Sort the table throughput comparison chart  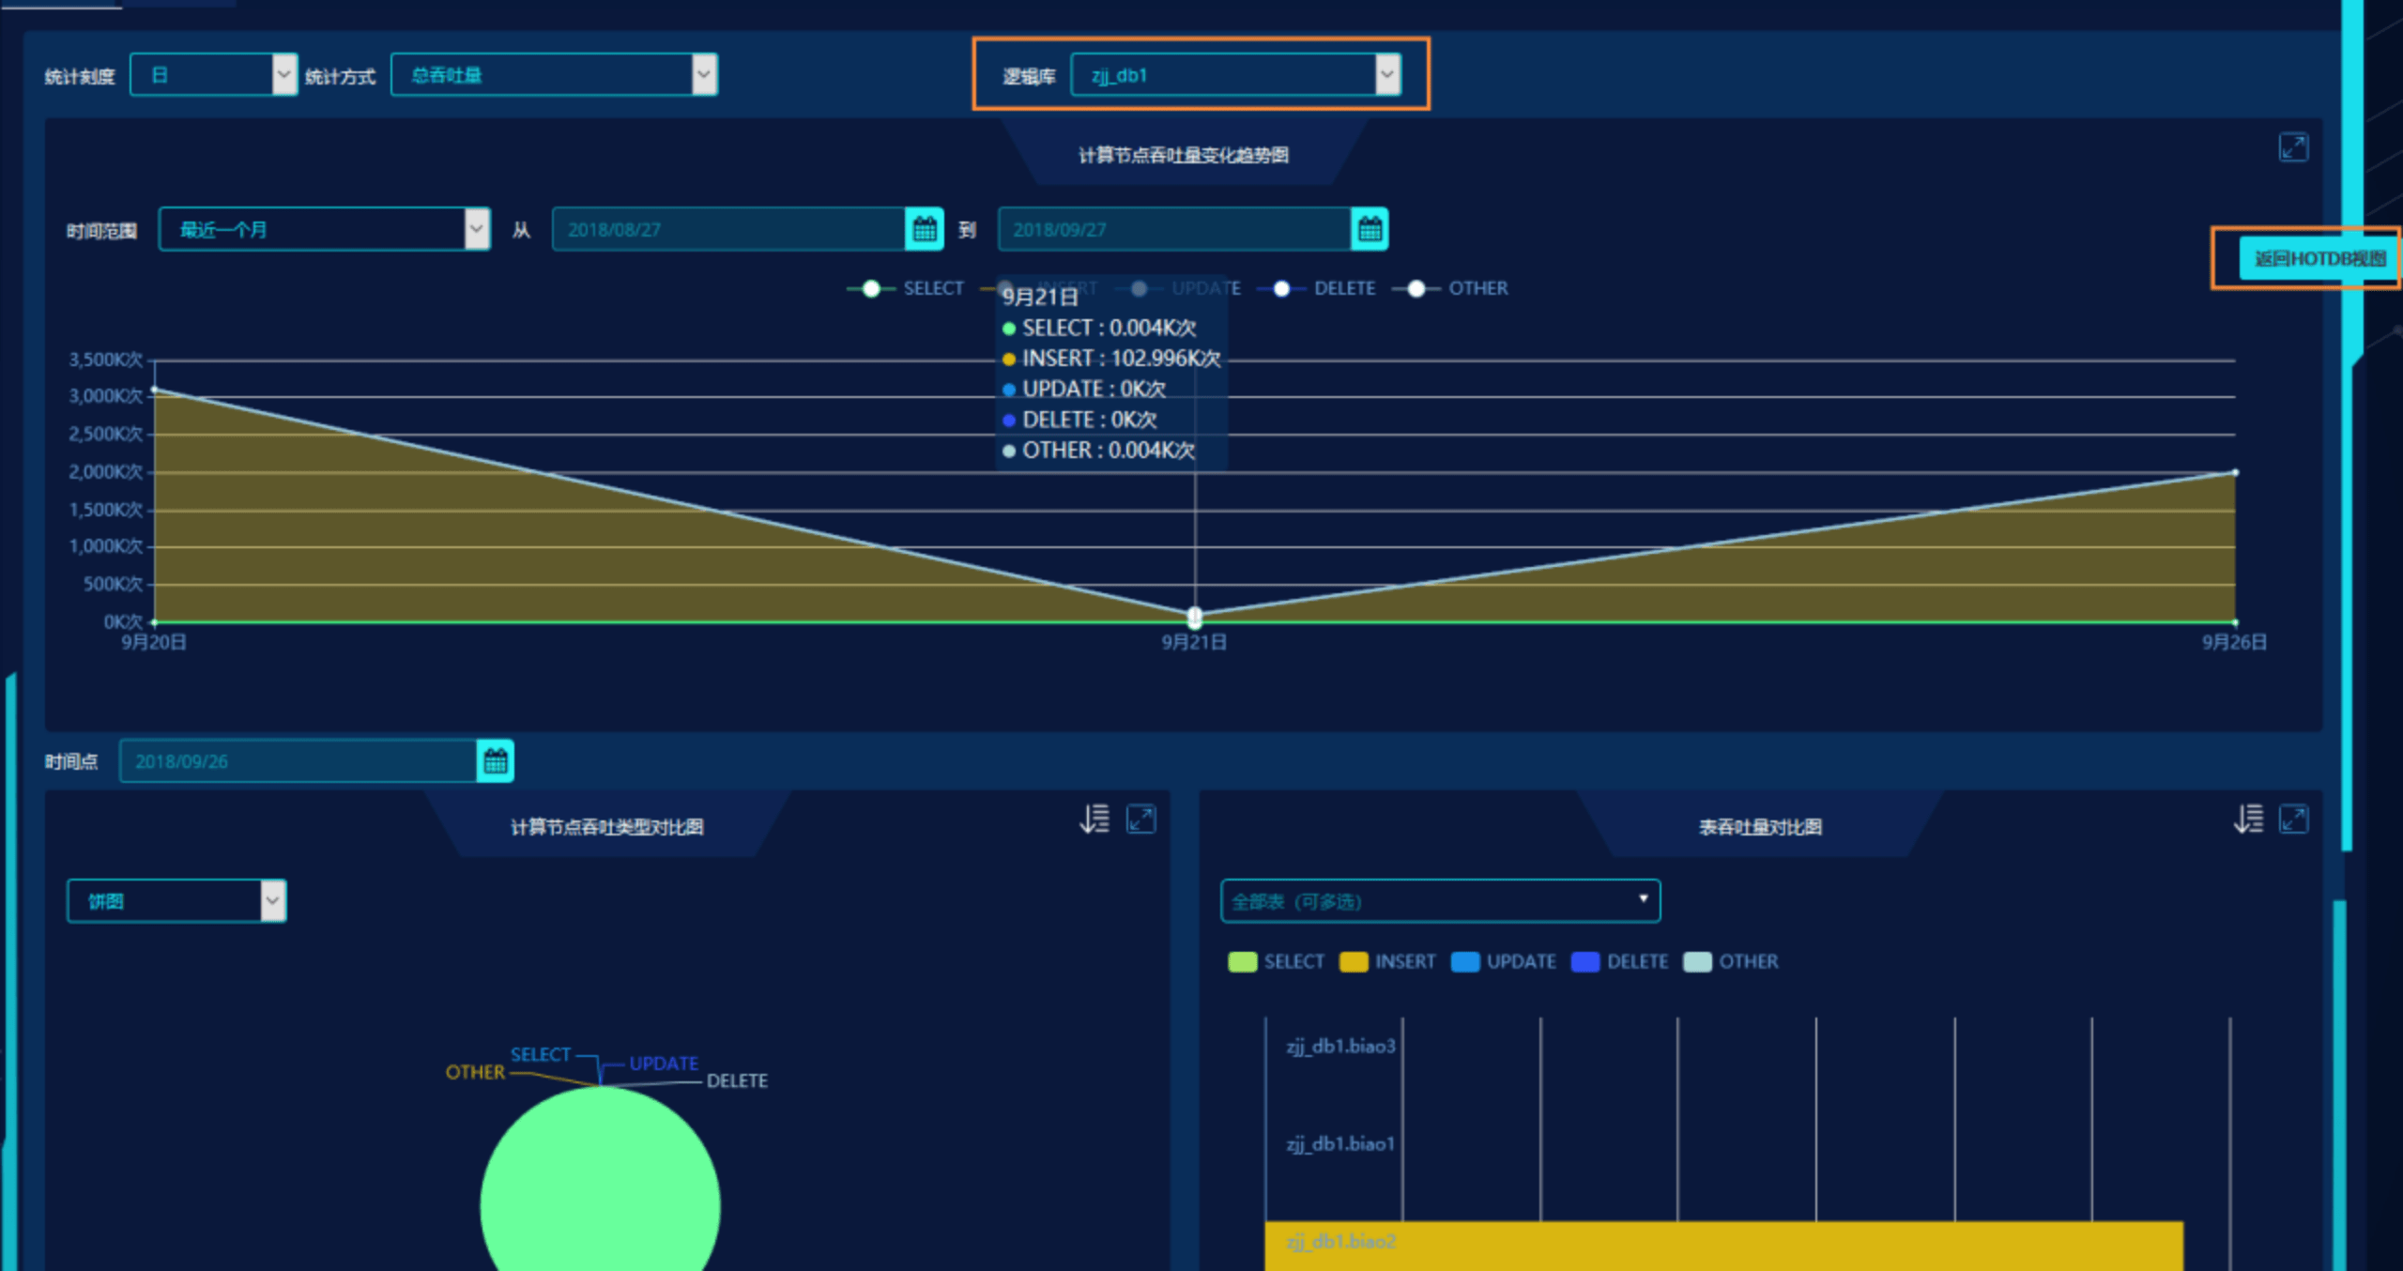tap(2248, 819)
